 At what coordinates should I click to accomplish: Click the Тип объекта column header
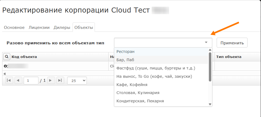229,57
